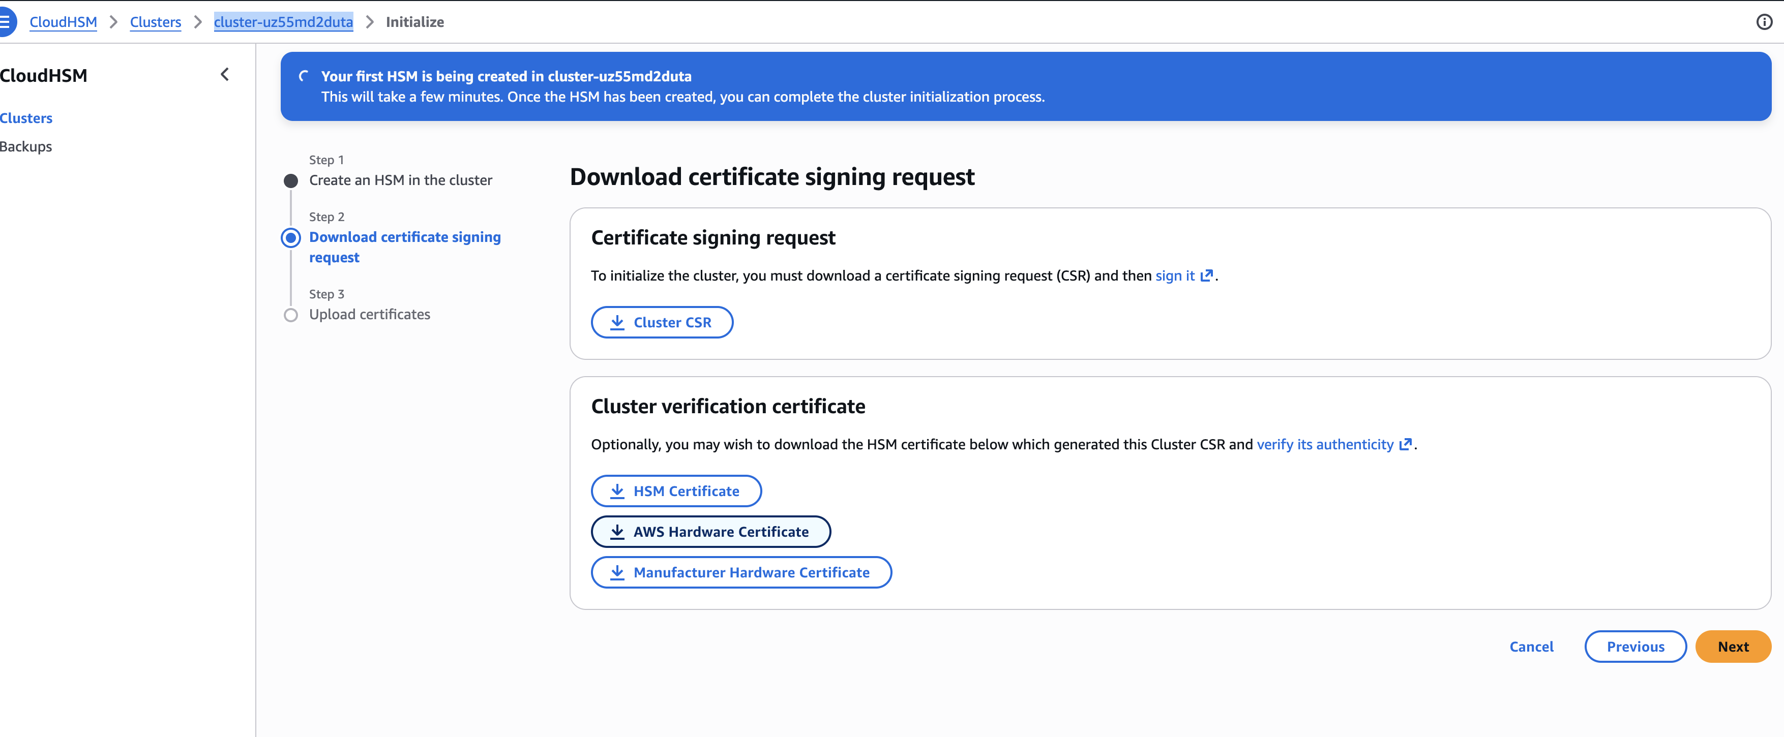1784x737 pixels.
Task: Open the 'verify its authenticity' link
Action: [1325, 444]
